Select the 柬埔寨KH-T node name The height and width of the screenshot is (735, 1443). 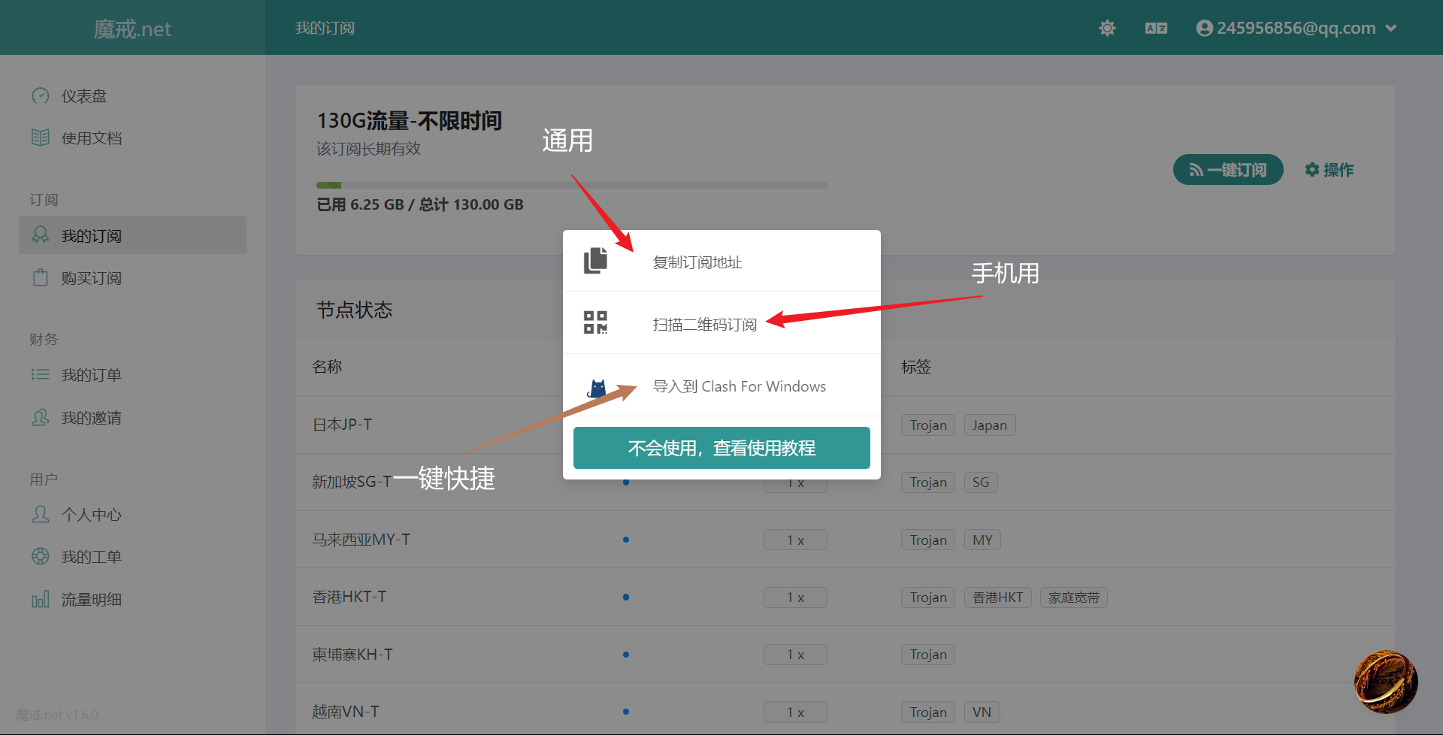click(x=352, y=655)
